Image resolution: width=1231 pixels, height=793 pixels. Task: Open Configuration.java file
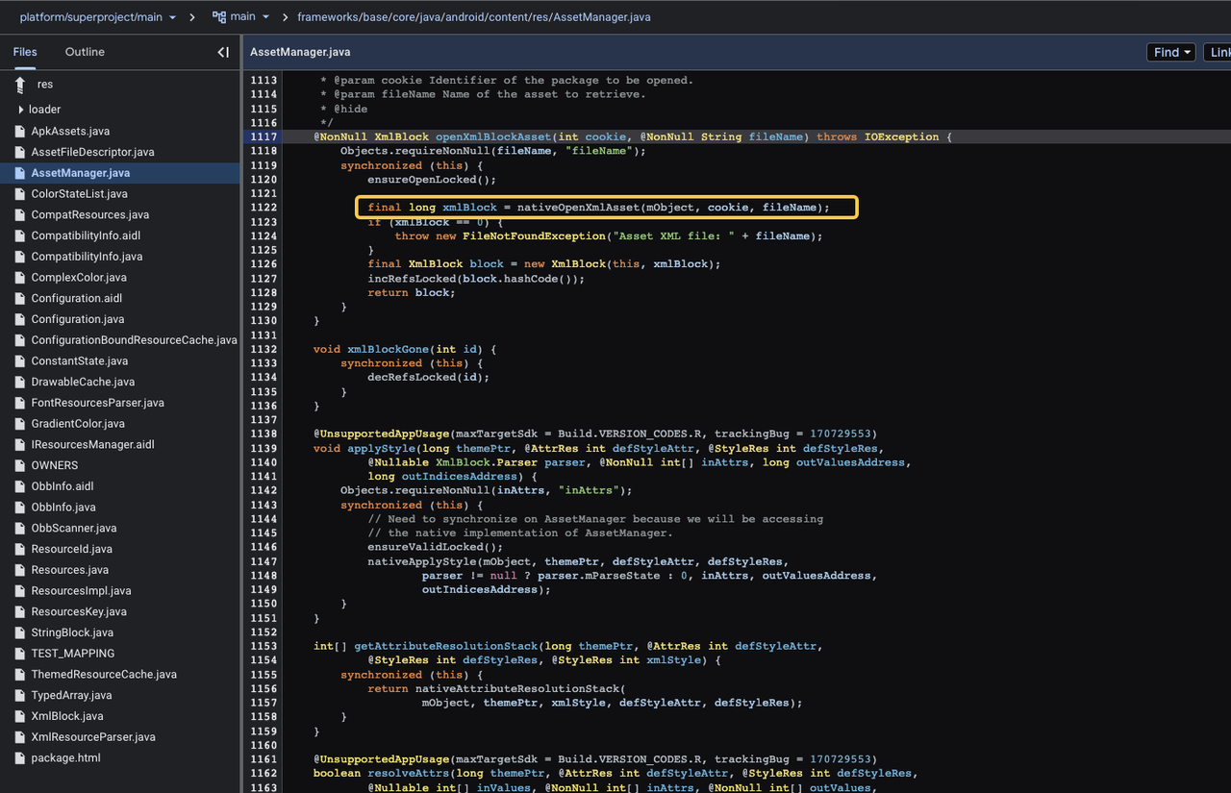pyautogui.click(x=77, y=319)
